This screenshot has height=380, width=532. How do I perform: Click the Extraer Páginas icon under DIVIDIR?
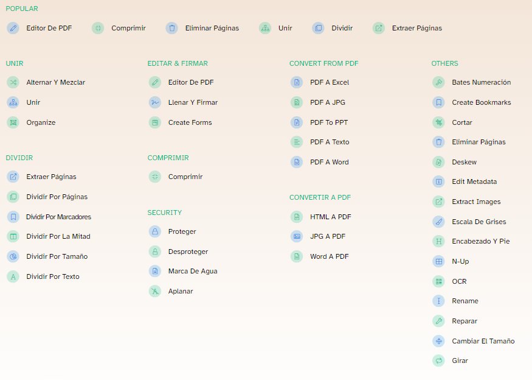coord(13,177)
